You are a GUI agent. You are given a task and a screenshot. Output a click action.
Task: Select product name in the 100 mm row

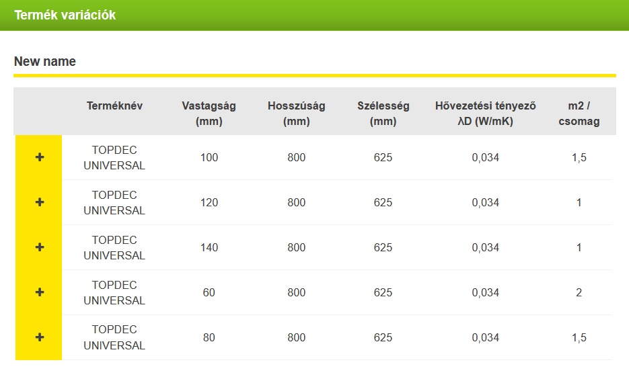click(x=114, y=157)
